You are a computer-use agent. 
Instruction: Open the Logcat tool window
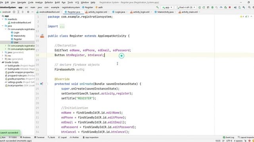point(62,137)
